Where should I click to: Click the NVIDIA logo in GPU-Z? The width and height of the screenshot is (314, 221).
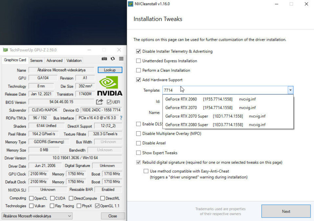click(110, 86)
